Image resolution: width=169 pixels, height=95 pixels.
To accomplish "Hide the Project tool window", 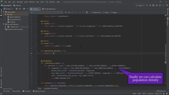I will [27, 9].
